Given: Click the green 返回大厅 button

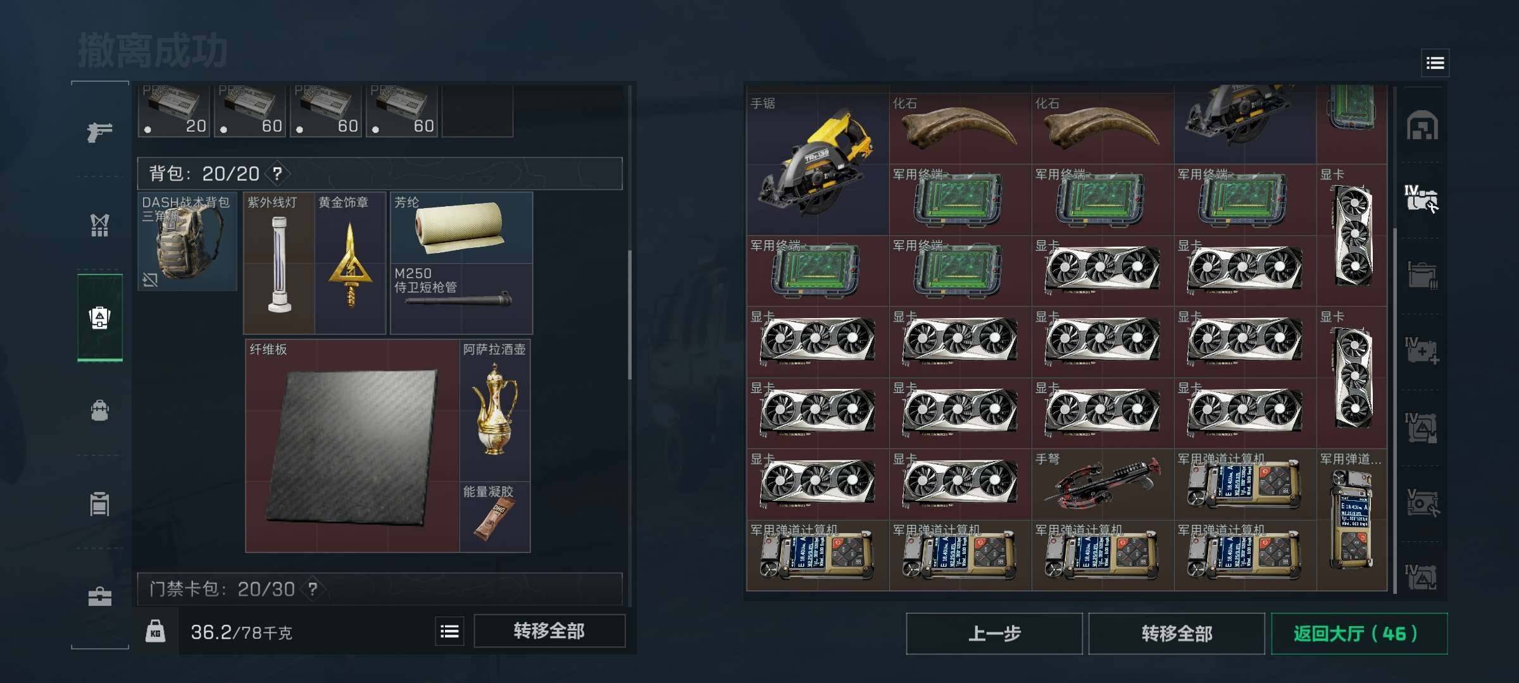Looking at the screenshot, I should 1359,633.
